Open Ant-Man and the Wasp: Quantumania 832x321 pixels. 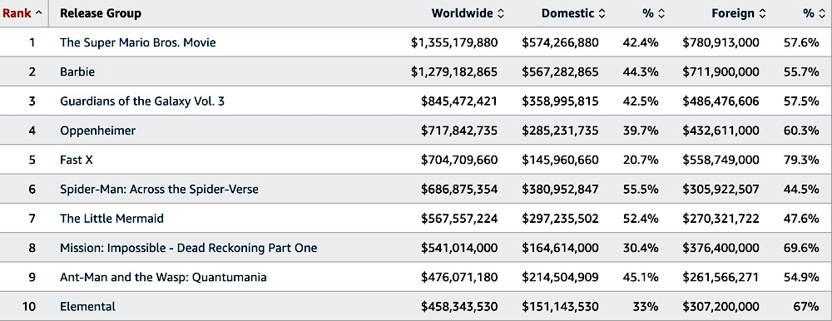(163, 277)
